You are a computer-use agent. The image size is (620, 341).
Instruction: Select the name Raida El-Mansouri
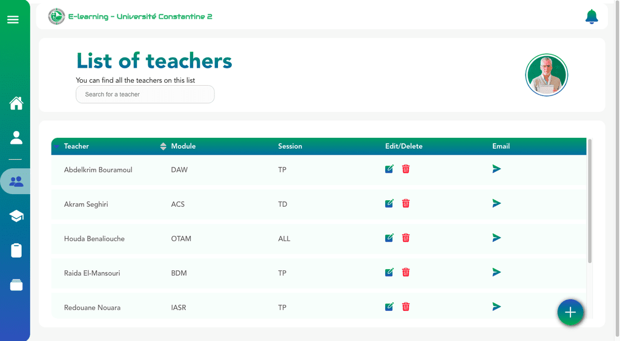tap(92, 273)
